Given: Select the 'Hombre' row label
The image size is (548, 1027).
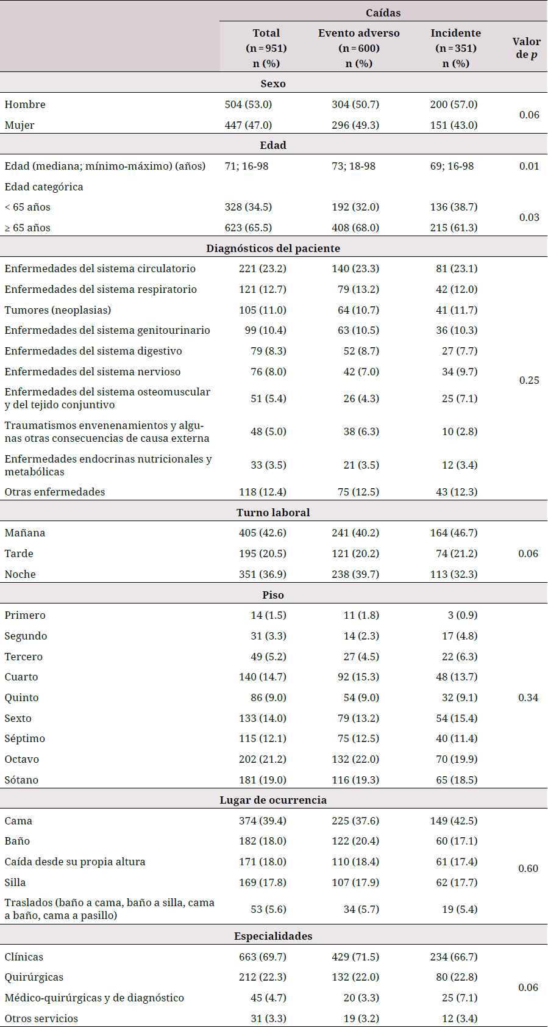Looking at the screenshot, I should [25, 104].
